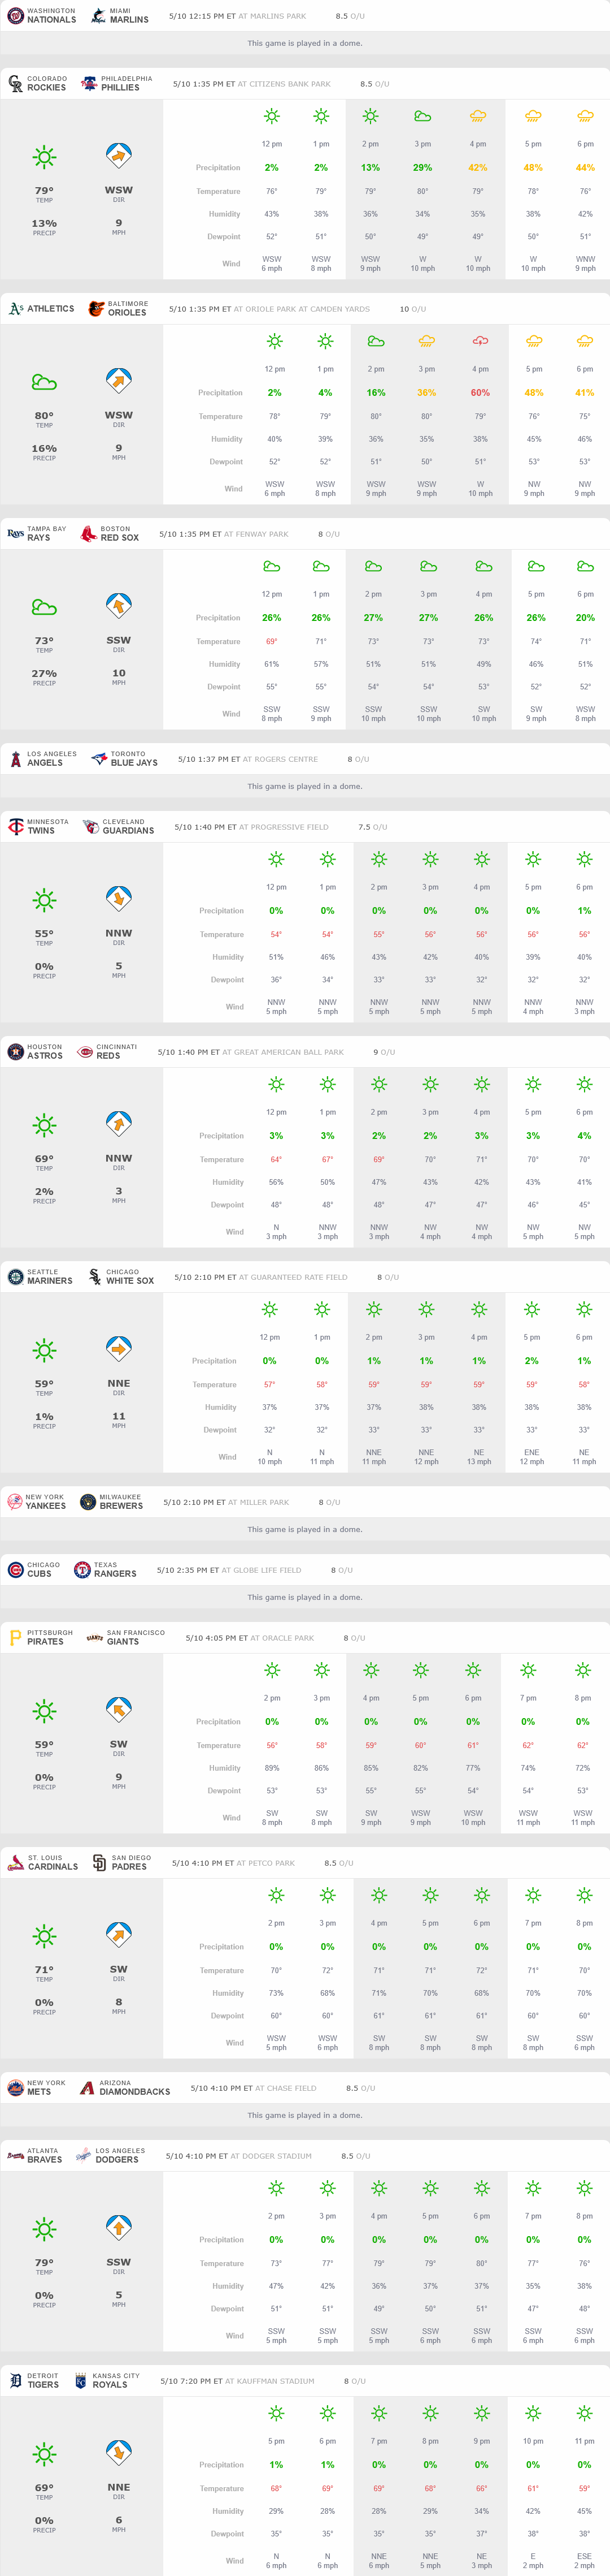The width and height of the screenshot is (610, 2576).
Task: Open the Philadelphia Phillies team name link
Action: pos(127,84)
